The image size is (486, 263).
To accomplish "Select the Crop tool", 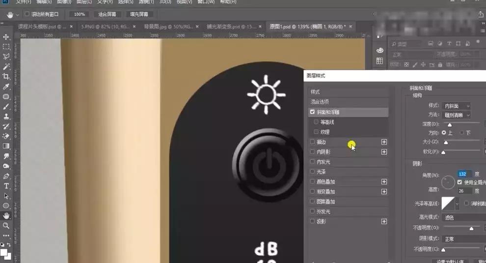I will pos(6,77).
